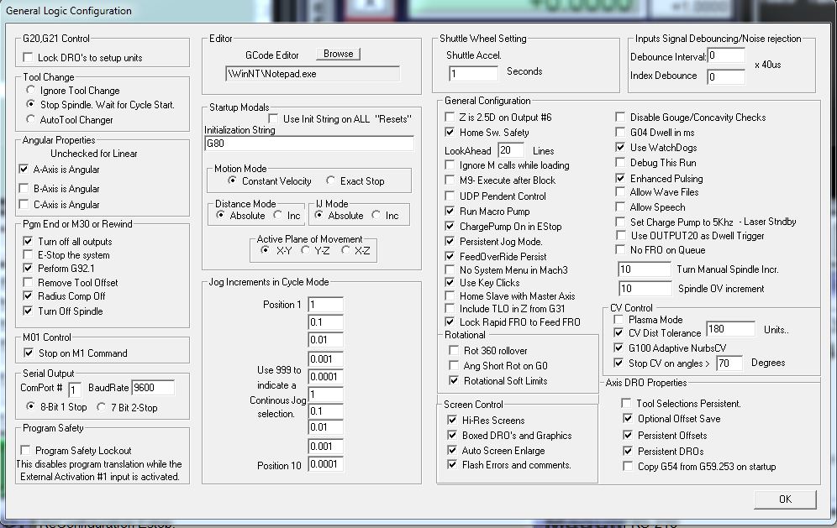This screenshot has width=837, height=528.
Task: Enable Z is 2.5D on Output #6
Action: [450, 118]
